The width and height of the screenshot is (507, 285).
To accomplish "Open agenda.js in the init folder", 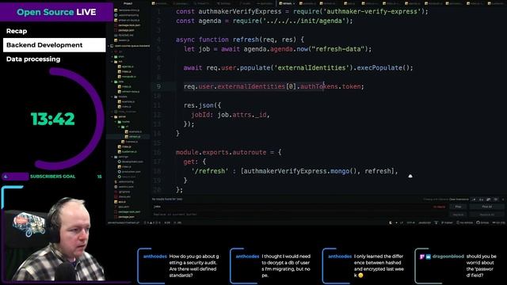I will 128,66.
